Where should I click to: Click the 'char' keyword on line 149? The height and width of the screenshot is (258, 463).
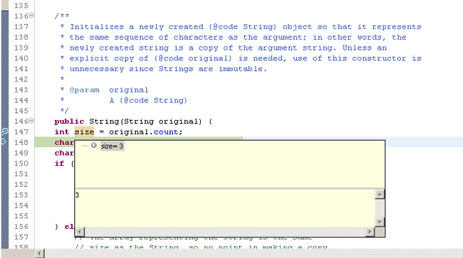tap(64, 153)
